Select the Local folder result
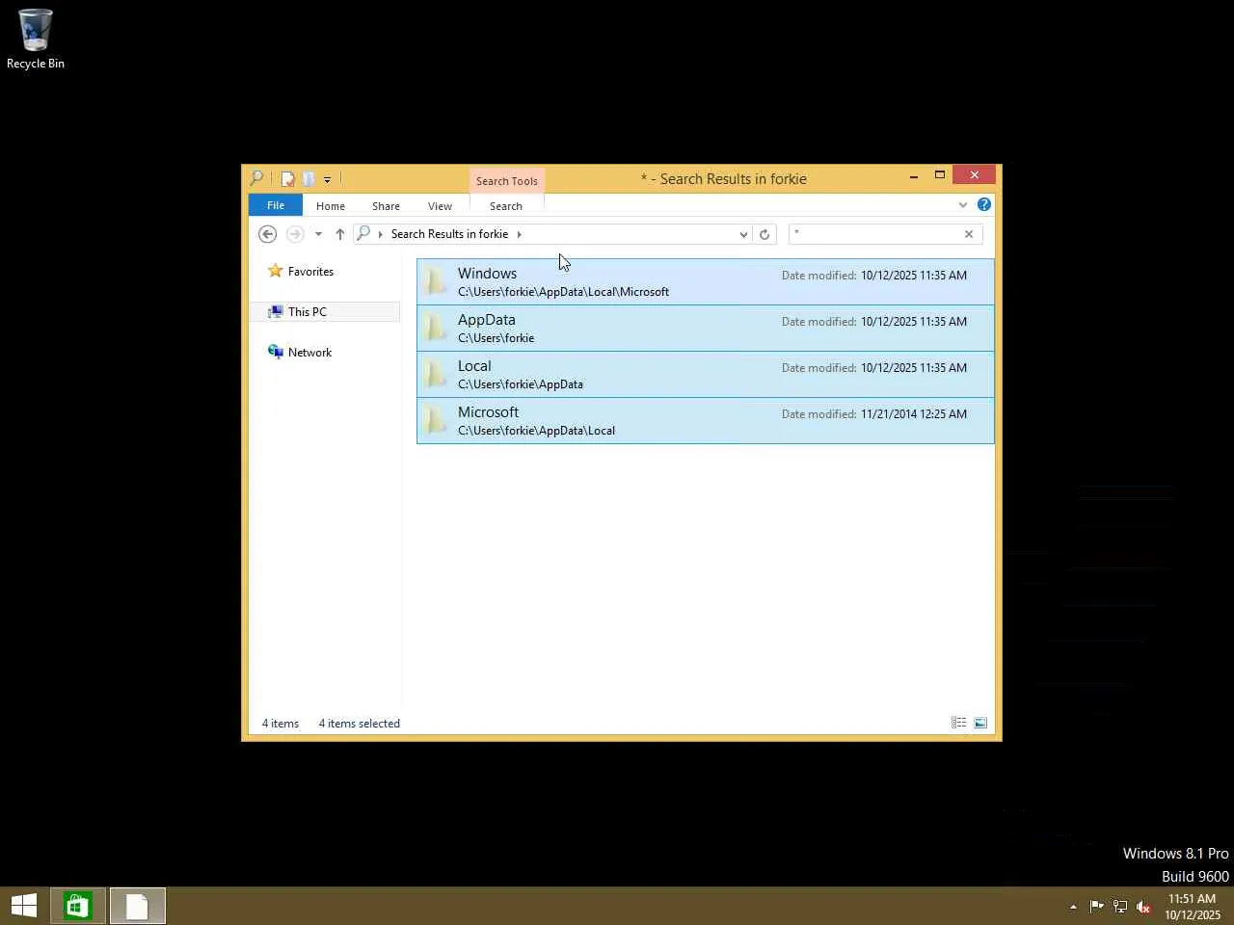Viewport: 1234px width, 925px height. point(706,375)
